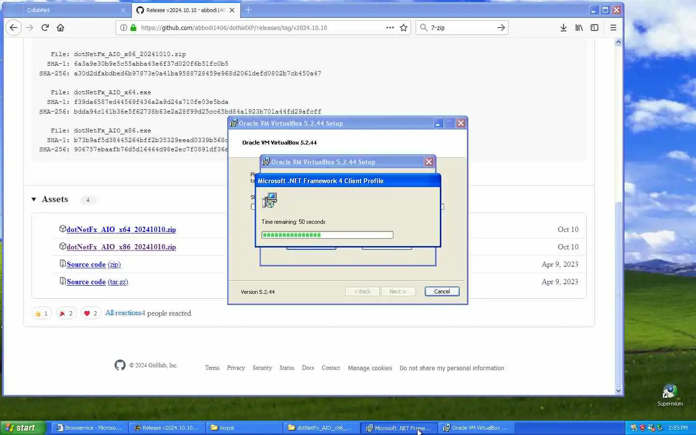Click the search magnifier icon

tap(423, 28)
